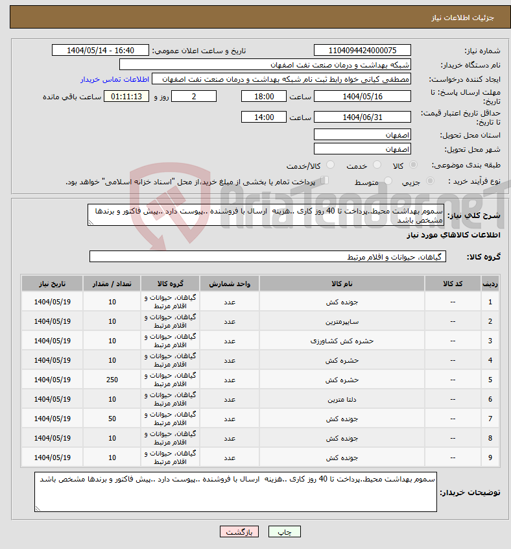Toggle the اسناد خزانه اسلامی payment checkbox
This screenshot has width=511, height=549.
pyautogui.click(x=325, y=180)
